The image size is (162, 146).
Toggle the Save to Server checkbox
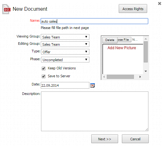[x=44, y=76]
